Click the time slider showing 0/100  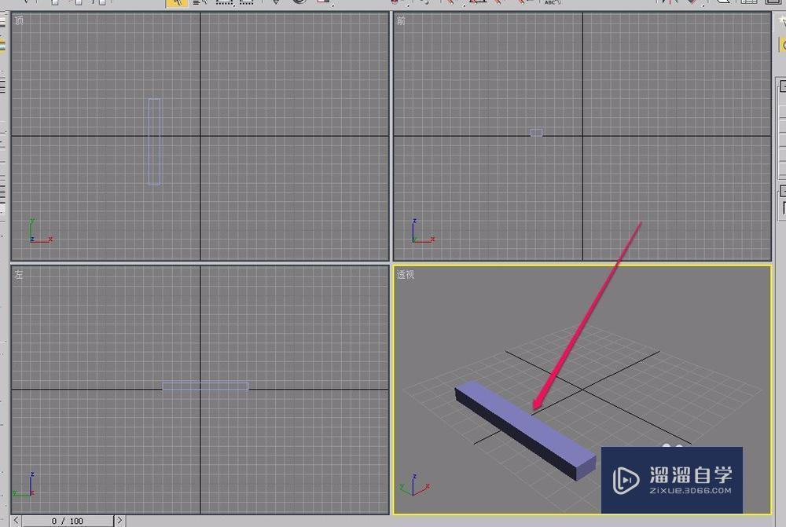tap(67, 520)
